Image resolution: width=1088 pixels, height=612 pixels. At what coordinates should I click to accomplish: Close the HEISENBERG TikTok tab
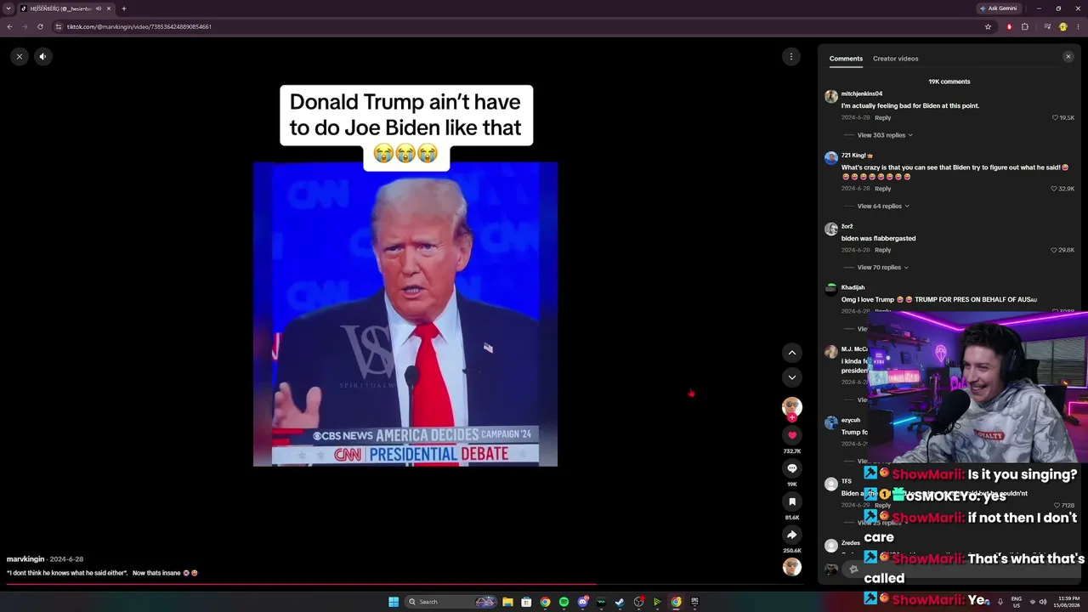pyautogui.click(x=109, y=8)
